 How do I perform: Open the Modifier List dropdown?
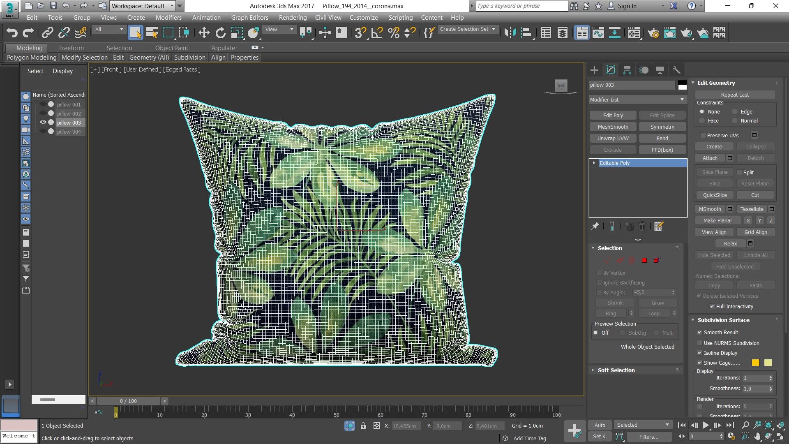coord(637,99)
